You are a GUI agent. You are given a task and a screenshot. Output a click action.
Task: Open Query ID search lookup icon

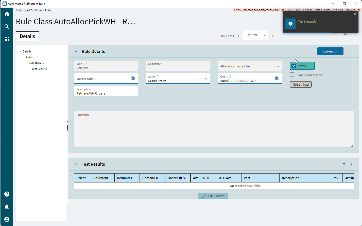click(277, 79)
